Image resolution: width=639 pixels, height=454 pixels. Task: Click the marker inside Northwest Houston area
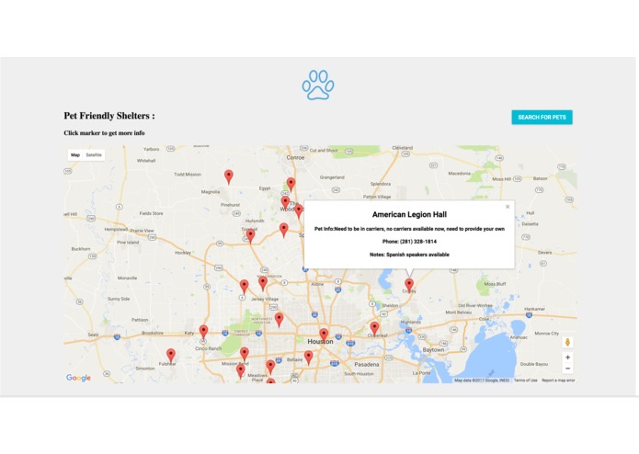coord(280,320)
